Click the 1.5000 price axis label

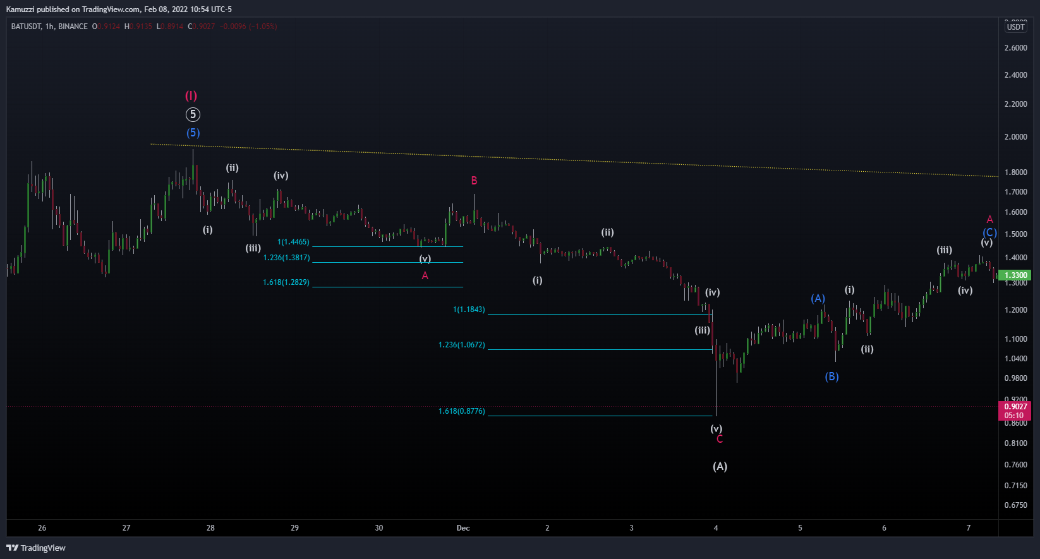(1015, 234)
